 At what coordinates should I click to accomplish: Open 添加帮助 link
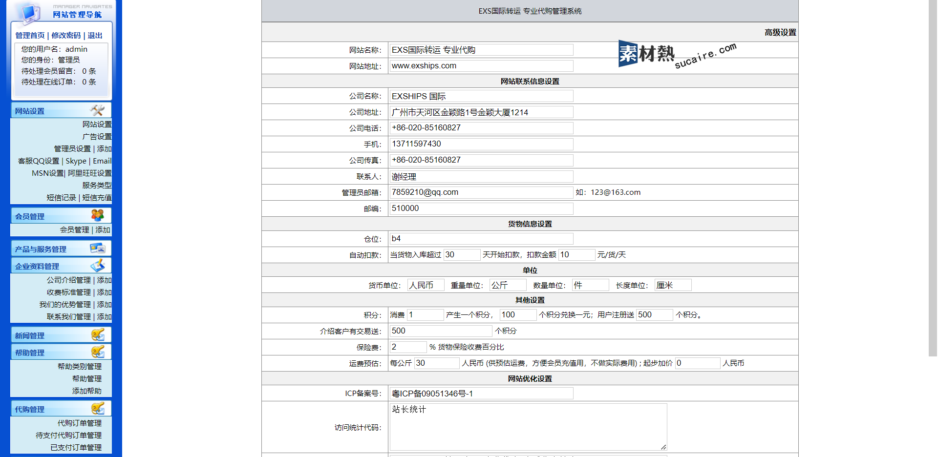(87, 391)
